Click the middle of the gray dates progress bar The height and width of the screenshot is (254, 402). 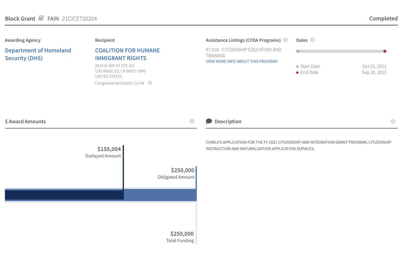[x=341, y=51]
